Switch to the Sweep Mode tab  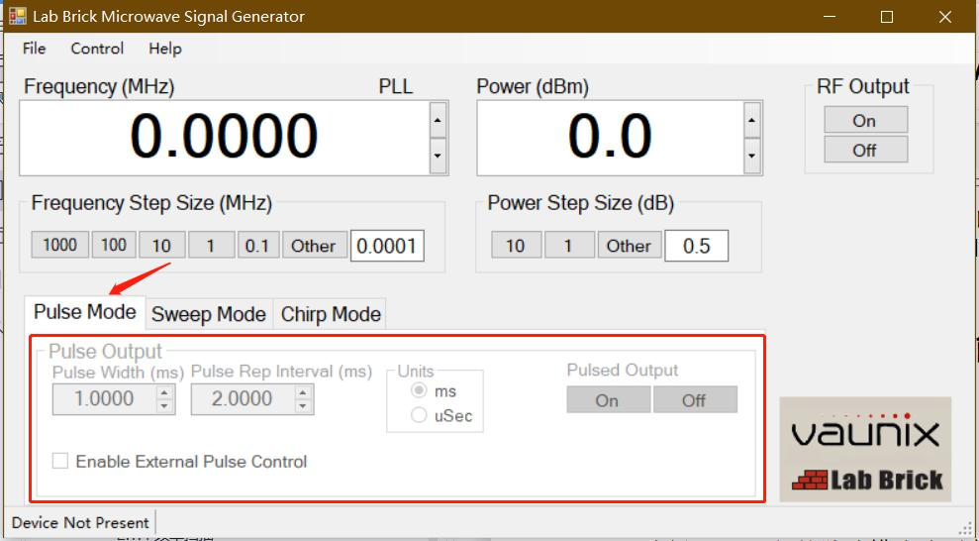(208, 314)
